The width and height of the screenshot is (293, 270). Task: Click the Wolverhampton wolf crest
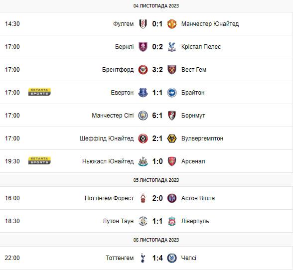(x=172, y=138)
